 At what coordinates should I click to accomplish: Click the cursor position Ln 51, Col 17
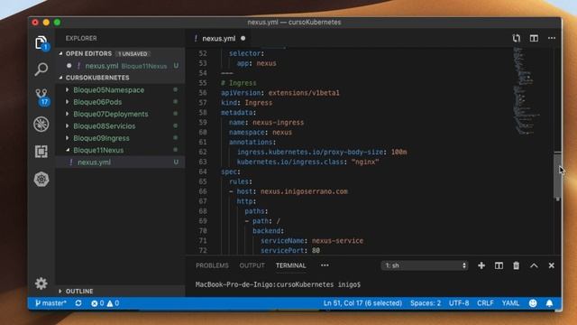click(x=362, y=303)
